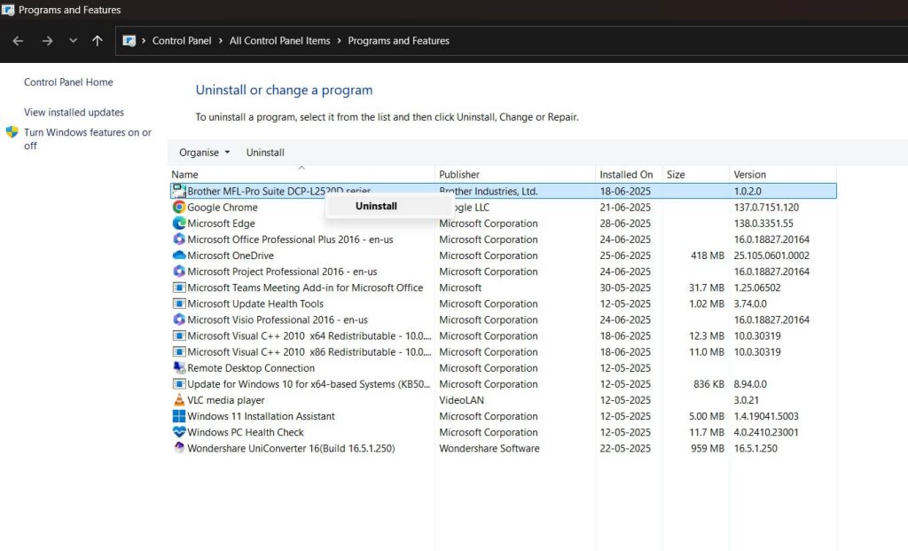Click the VLC media player cone icon
This screenshot has width=908, height=551.
[x=179, y=400]
